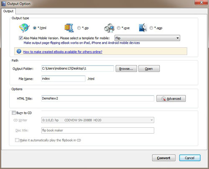The image size is (209, 169).
Task: Select the *.zip radio button
Action: point(79,28)
